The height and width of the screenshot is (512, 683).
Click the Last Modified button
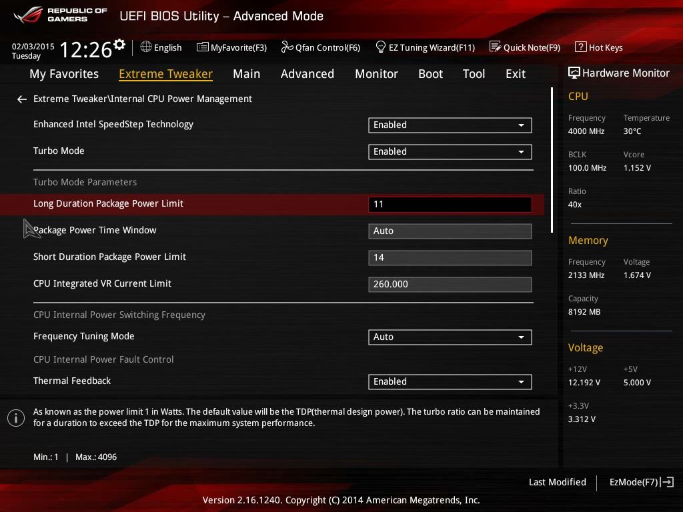(557, 482)
